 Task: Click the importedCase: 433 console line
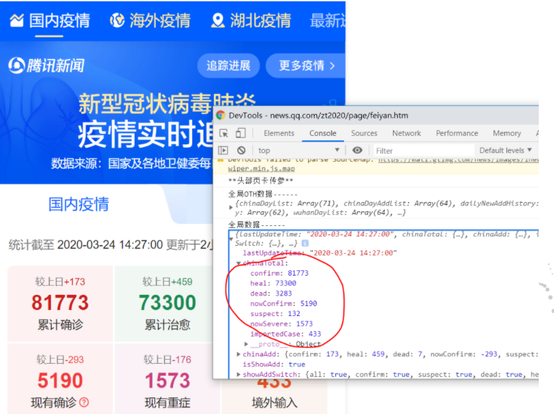[286, 334]
